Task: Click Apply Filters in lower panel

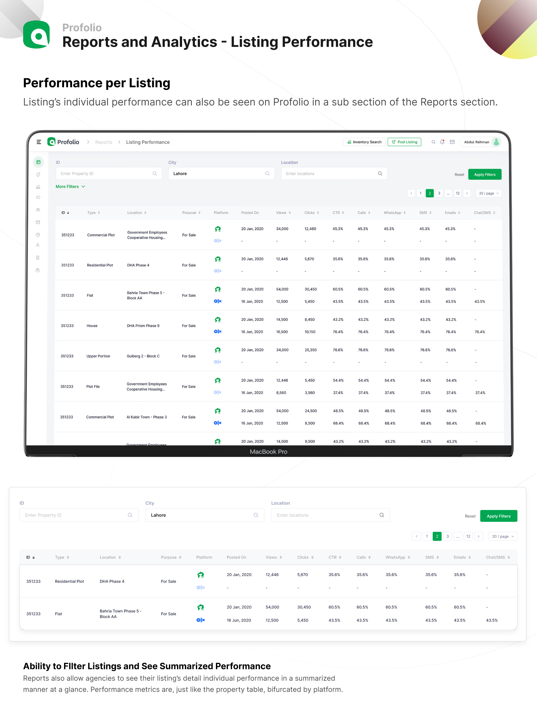Action: tap(498, 516)
